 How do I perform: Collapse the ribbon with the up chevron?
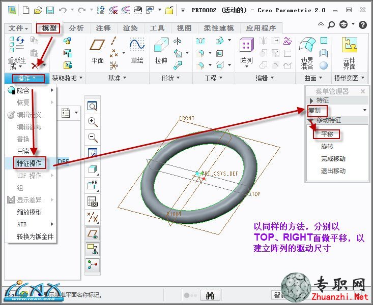[321, 24]
